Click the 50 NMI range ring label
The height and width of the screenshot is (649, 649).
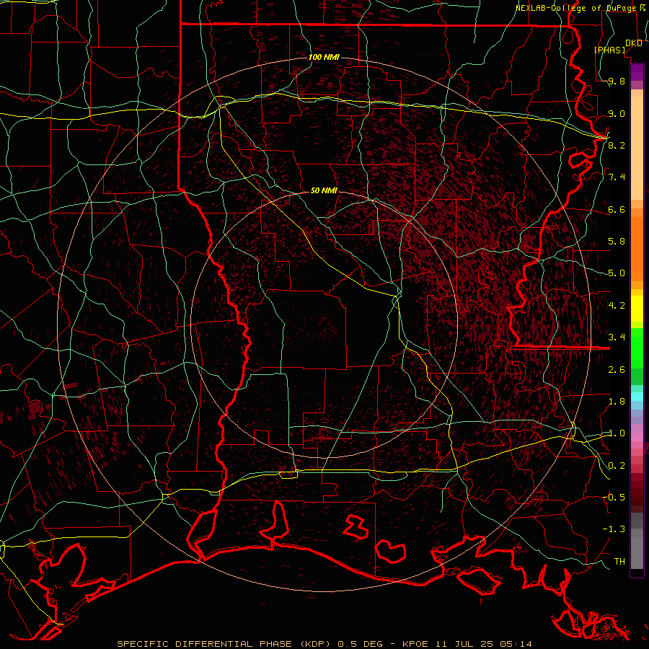click(x=324, y=190)
